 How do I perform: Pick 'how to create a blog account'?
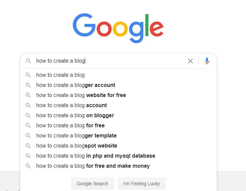tap(72, 105)
